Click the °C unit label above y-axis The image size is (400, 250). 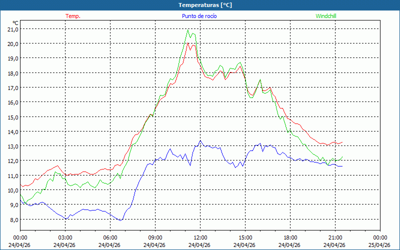[x=15, y=23]
